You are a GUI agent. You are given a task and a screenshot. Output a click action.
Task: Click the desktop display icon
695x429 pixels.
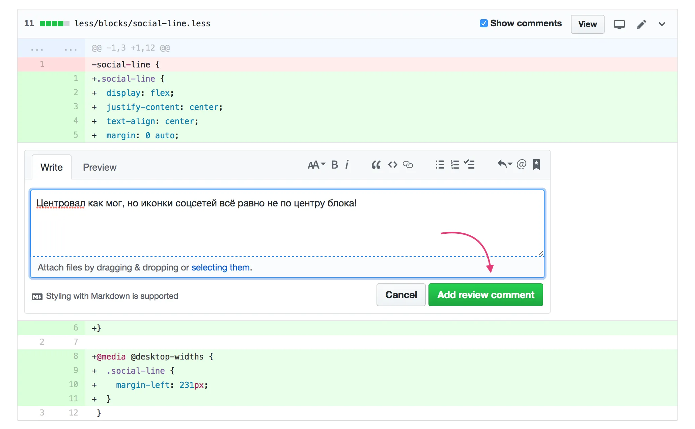pos(619,24)
